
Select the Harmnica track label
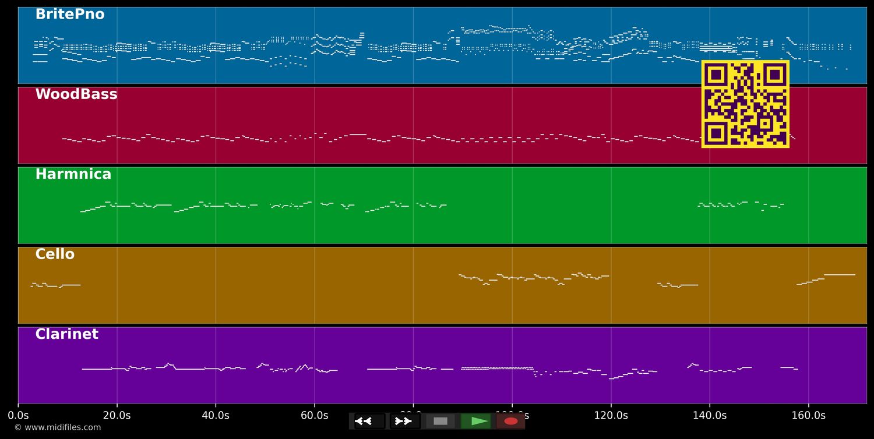point(73,174)
